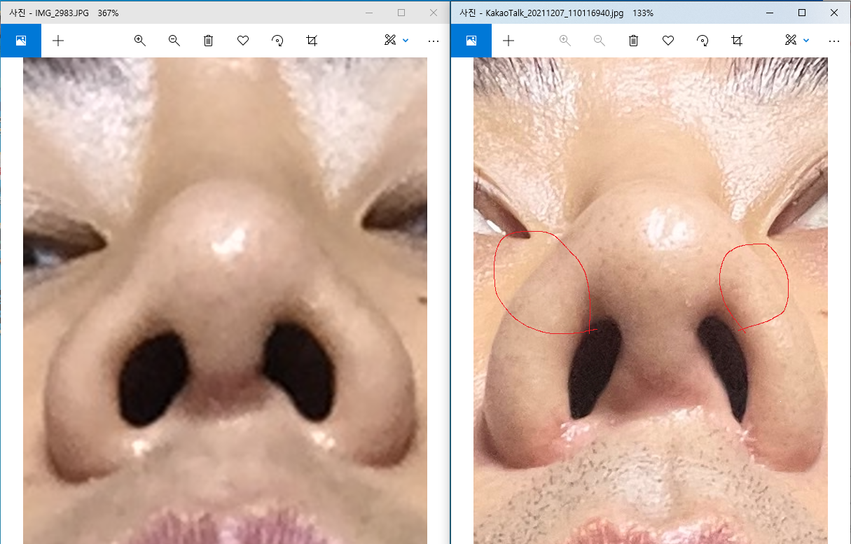Click blue See all photos button in KakaoTalk window
This screenshot has width=851, height=544.
point(471,41)
